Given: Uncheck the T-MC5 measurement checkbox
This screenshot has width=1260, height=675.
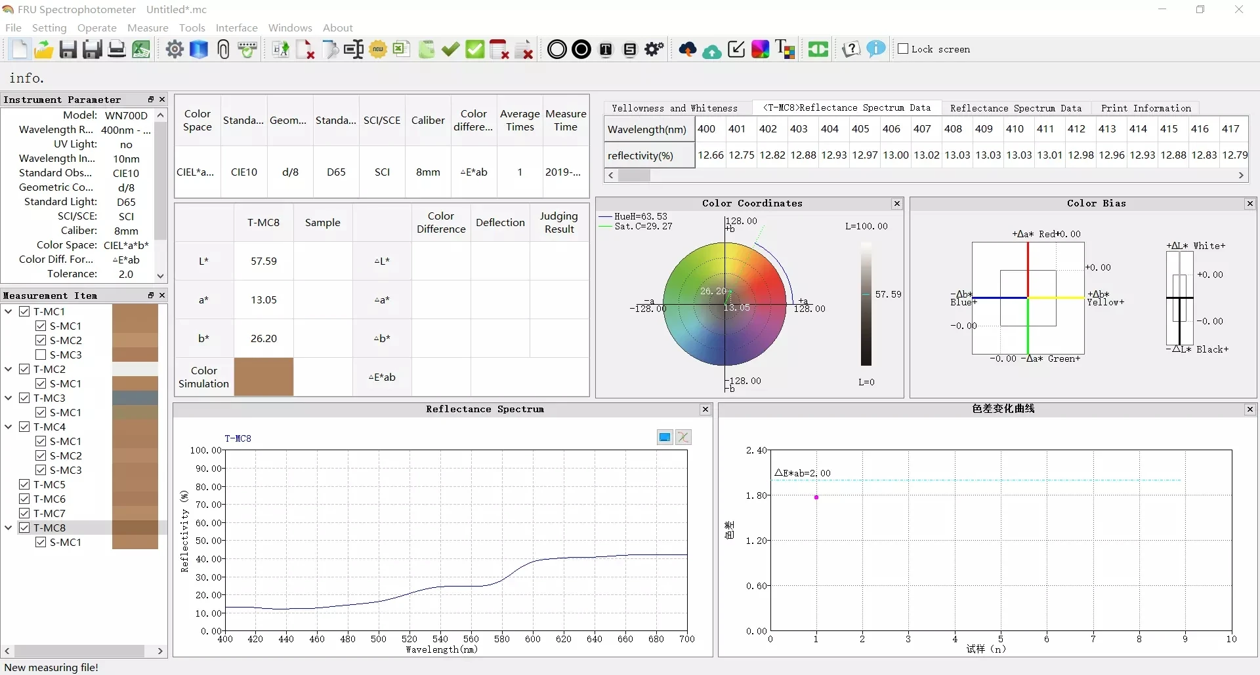Looking at the screenshot, I should click(x=25, y=484).
